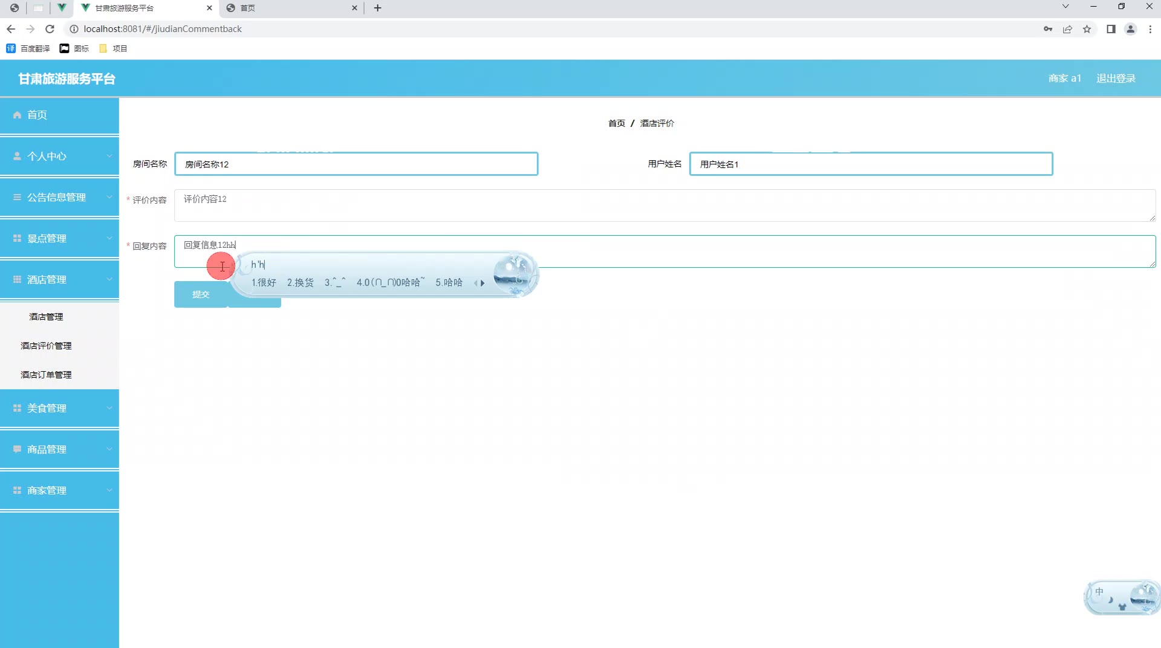The width and height of the screenshot is (1161, 648).
Task: Expand the 景点管理 sidebar menu
Action: coord(59,238)
